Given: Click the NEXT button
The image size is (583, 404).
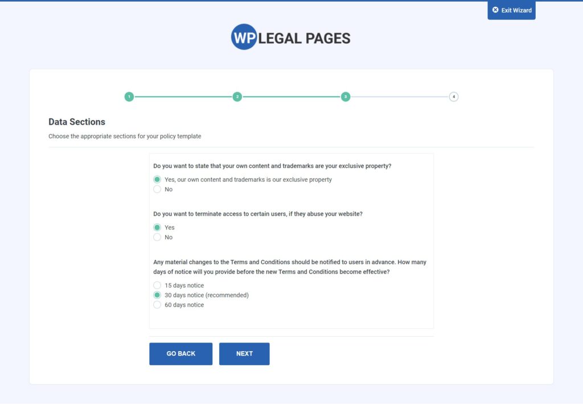Looking at the screenshot, I should tap(244, 353).
